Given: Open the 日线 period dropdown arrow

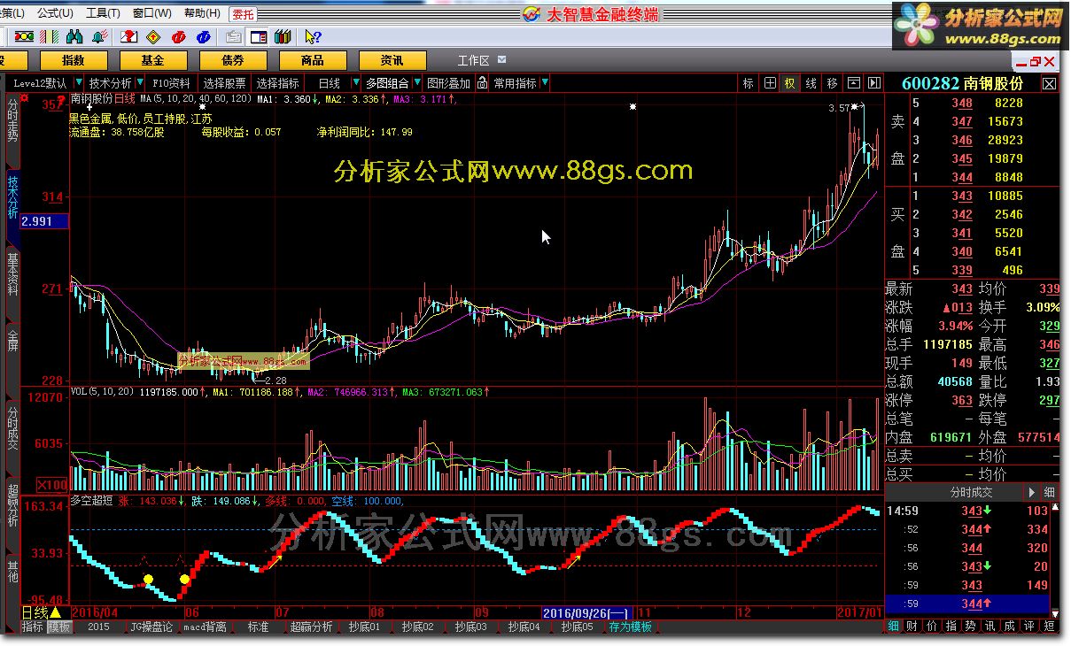Looking at the screenshot, I should coord(355,83).
